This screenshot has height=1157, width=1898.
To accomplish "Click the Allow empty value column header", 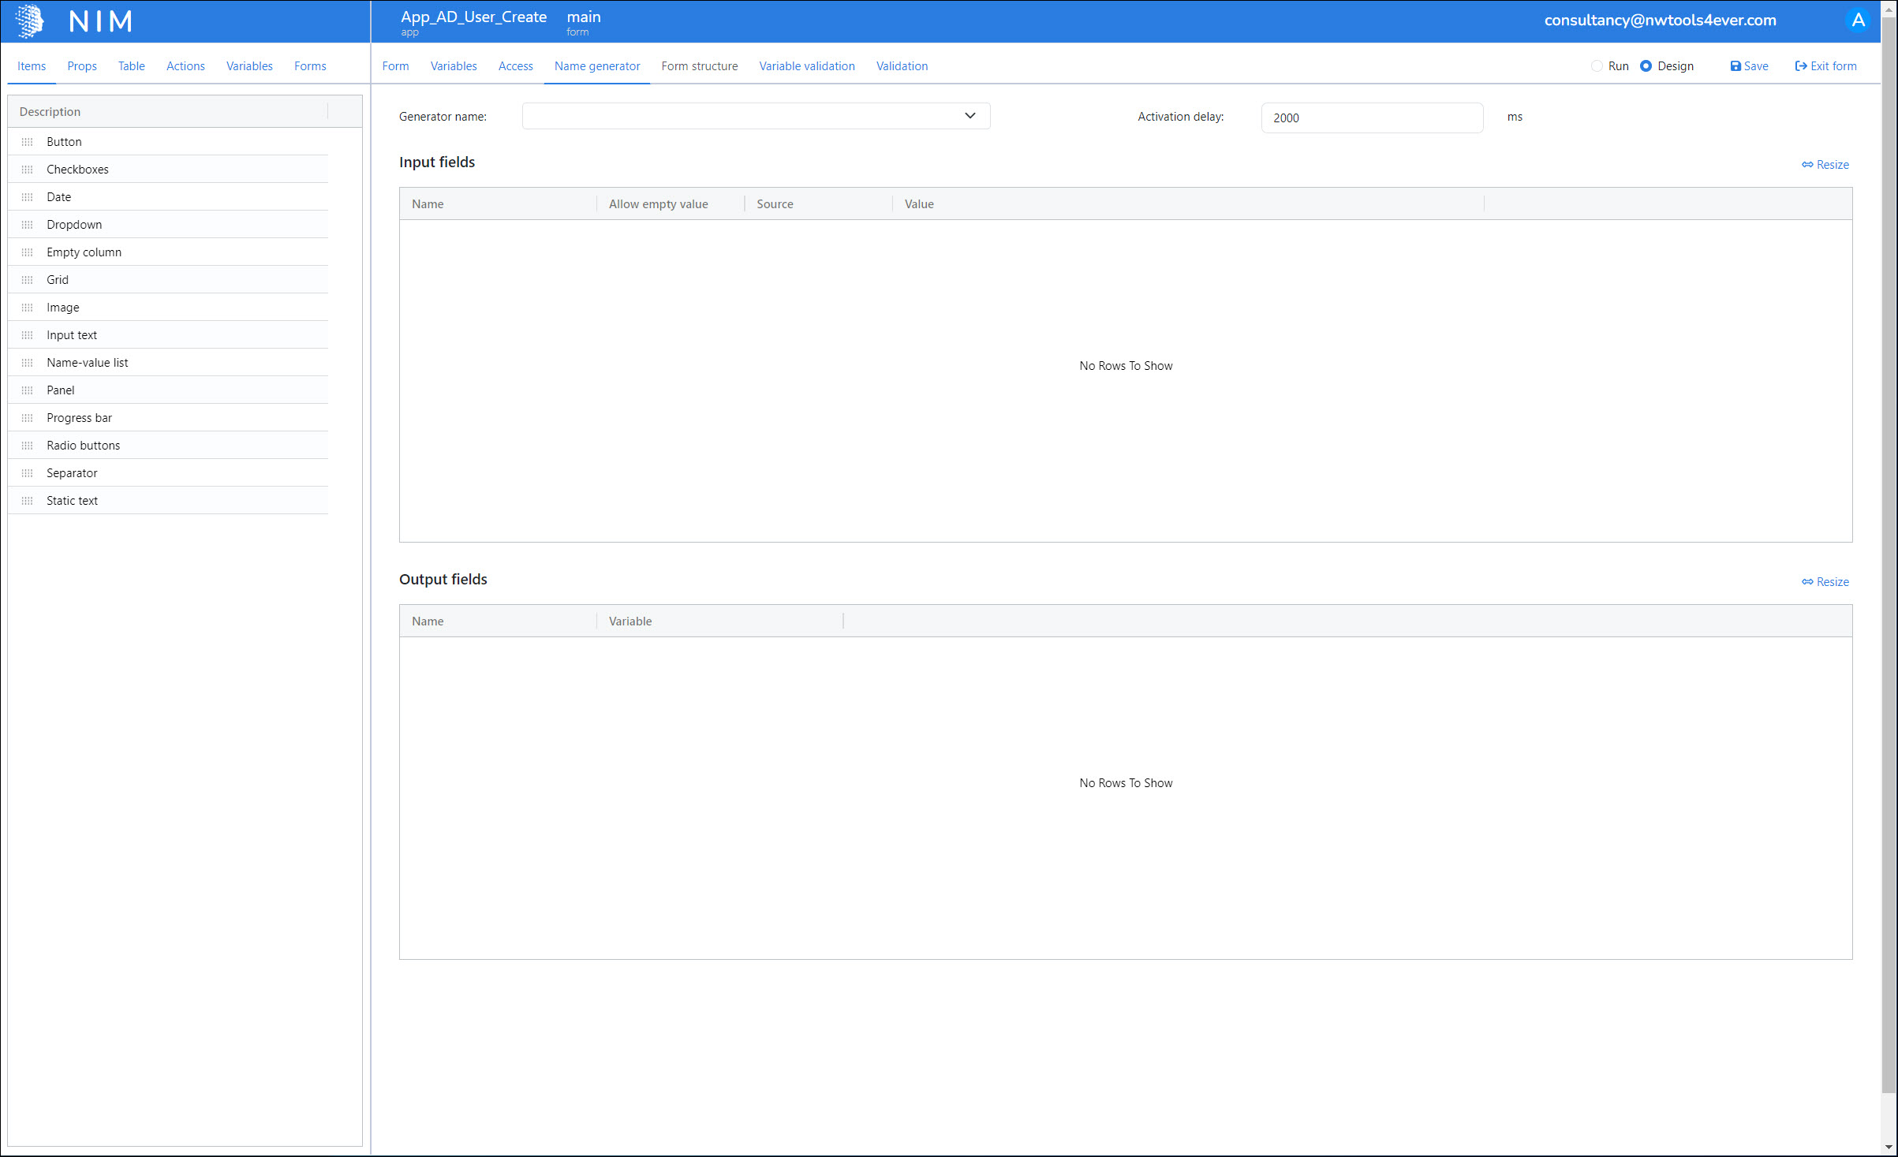I will tap(658, 204).
